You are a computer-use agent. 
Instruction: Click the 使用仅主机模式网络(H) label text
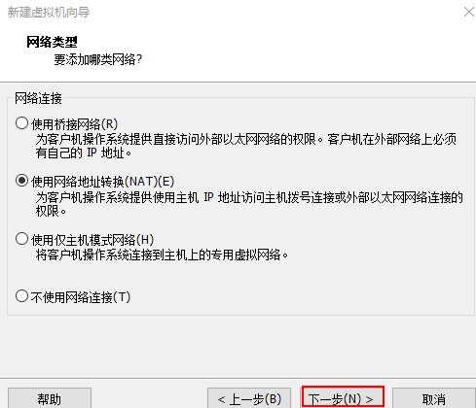click(x=92, y=240)
